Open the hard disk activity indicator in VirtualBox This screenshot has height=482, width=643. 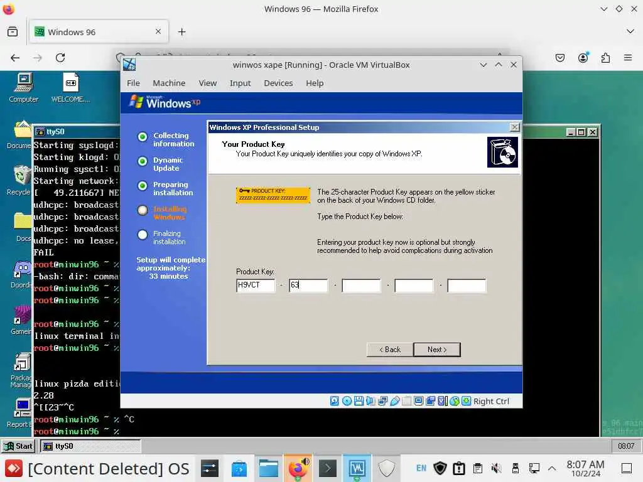(x=335, y=401)
